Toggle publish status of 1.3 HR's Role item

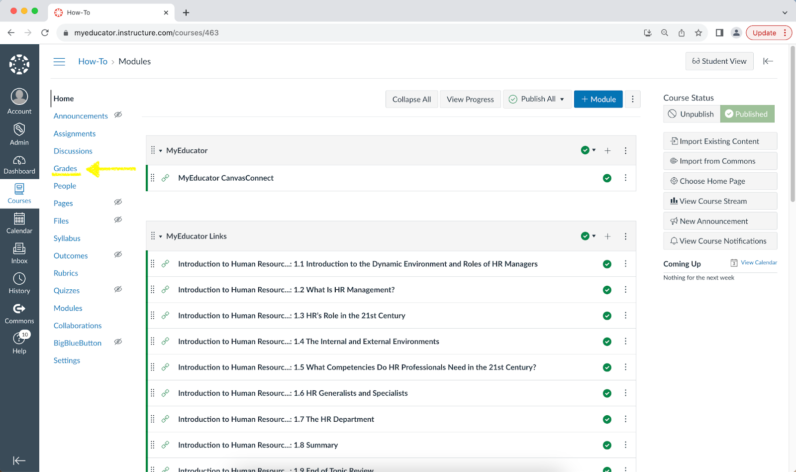(607, 316)
